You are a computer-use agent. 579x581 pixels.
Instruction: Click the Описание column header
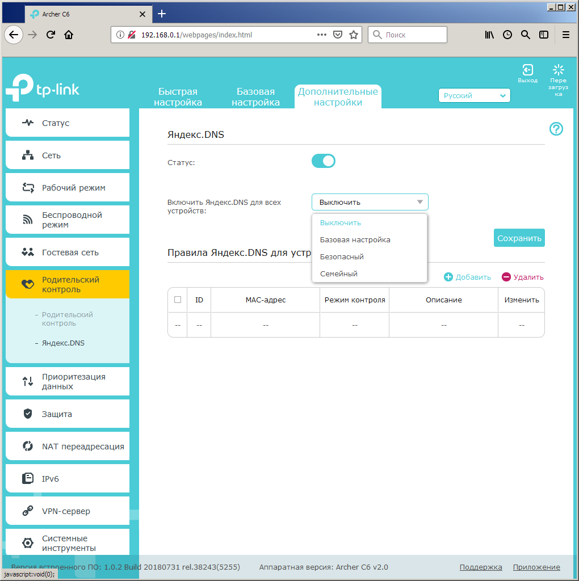444,300
